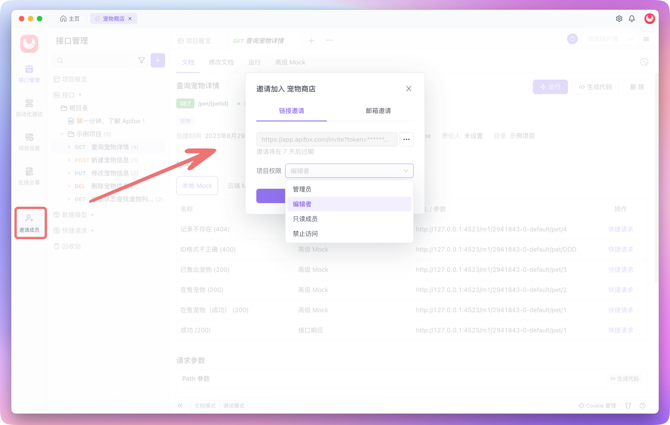Click 邀请成员 in the sidebar
Screen dimensions: 670x425
(30, 223)
